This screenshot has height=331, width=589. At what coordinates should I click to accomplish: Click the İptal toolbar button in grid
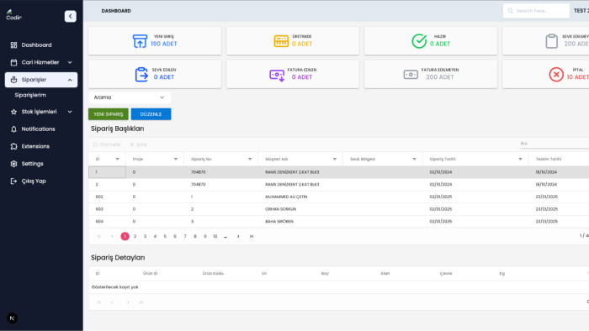pyautogui.click(x=138, y=144)
